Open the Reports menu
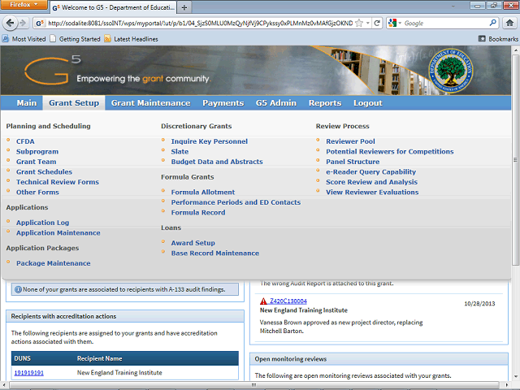This screenshot has height=390, width=520. pyautogui.click(x=325, y=103)
